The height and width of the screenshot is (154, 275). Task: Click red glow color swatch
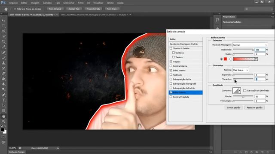point(225,59)
